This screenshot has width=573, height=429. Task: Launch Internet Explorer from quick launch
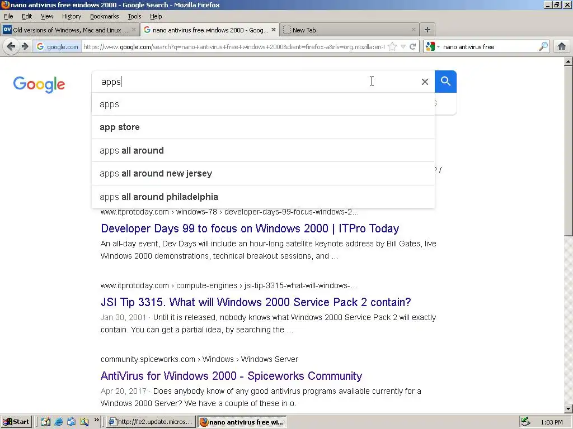pos(58,422)
